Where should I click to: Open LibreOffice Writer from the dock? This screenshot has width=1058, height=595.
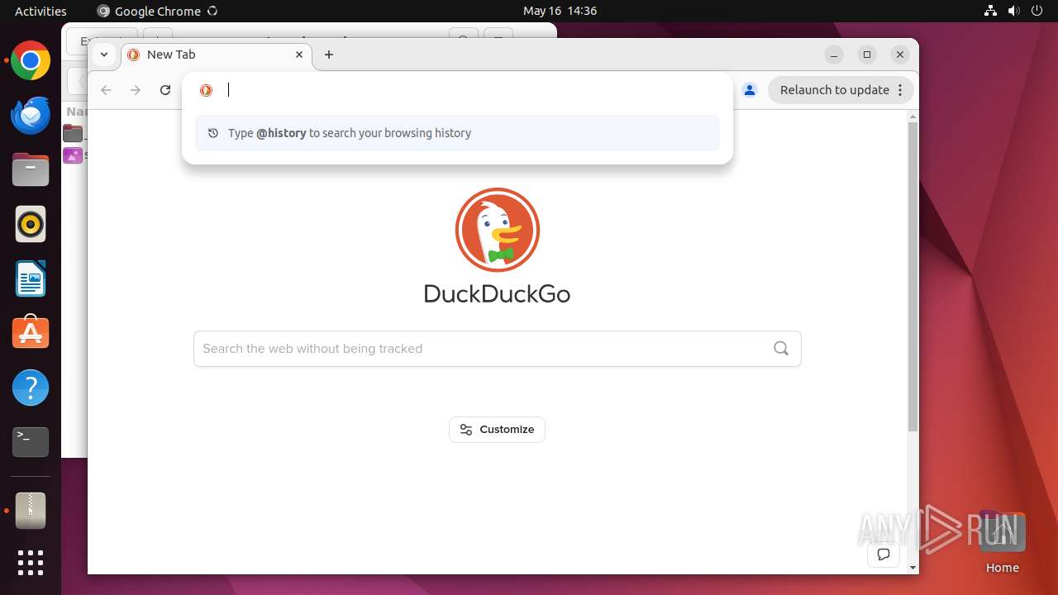(31, 278)
